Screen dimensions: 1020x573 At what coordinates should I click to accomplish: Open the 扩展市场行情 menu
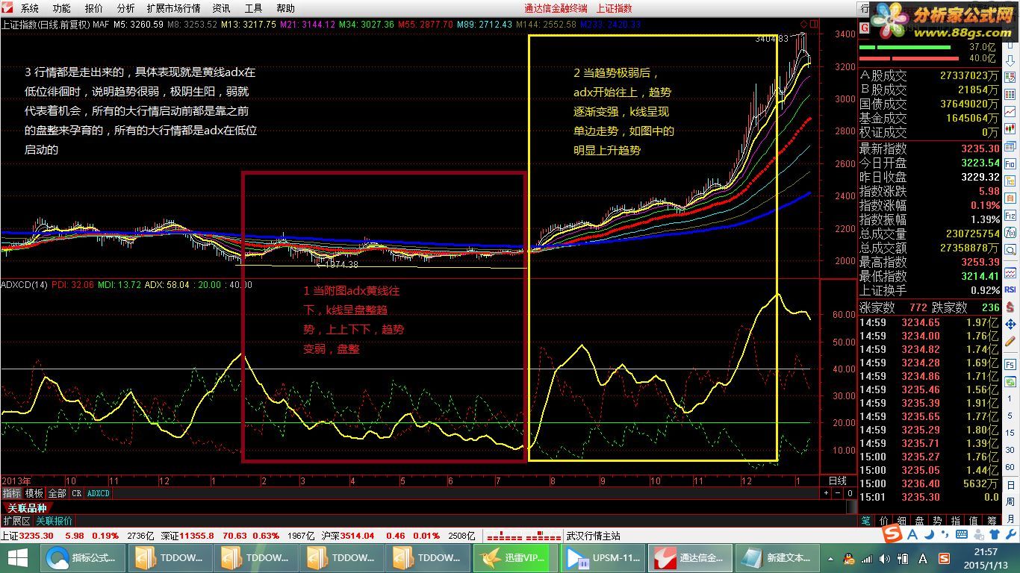pos(174,8)
